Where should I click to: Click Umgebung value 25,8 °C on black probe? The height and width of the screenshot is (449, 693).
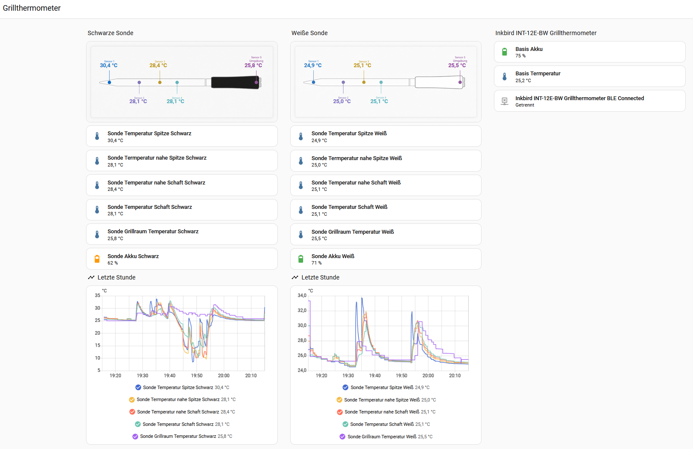(253, 65)
